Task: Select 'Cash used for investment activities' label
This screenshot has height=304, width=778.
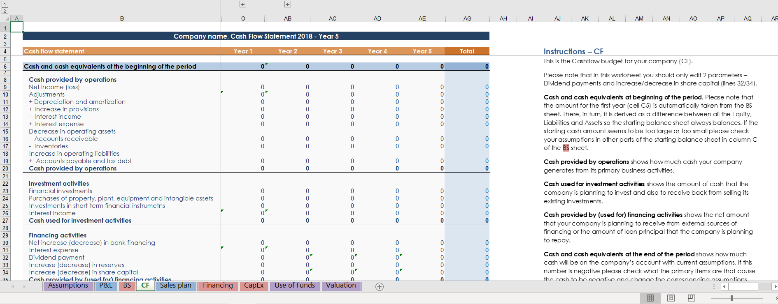Action: 80,221
